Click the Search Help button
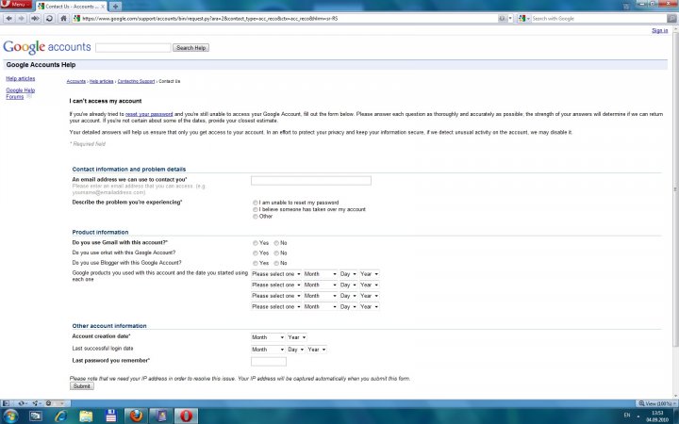This screenshot has width=679, height=424. (x=190, y=48)
